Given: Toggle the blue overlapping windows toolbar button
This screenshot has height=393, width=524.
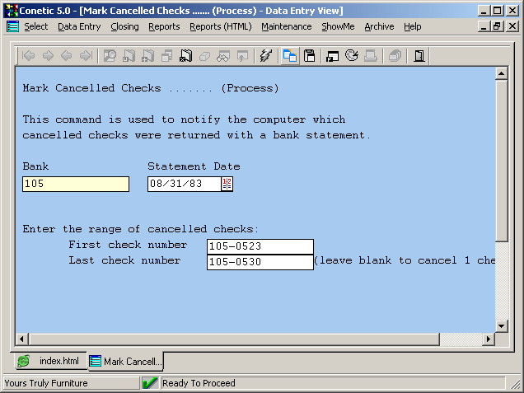Looking at the screenshot, I should pos(290,56).
